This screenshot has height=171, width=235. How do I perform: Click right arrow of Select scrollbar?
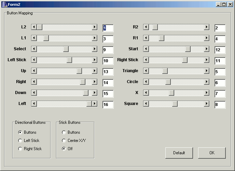pyautogui.click(x=95, y=49)
